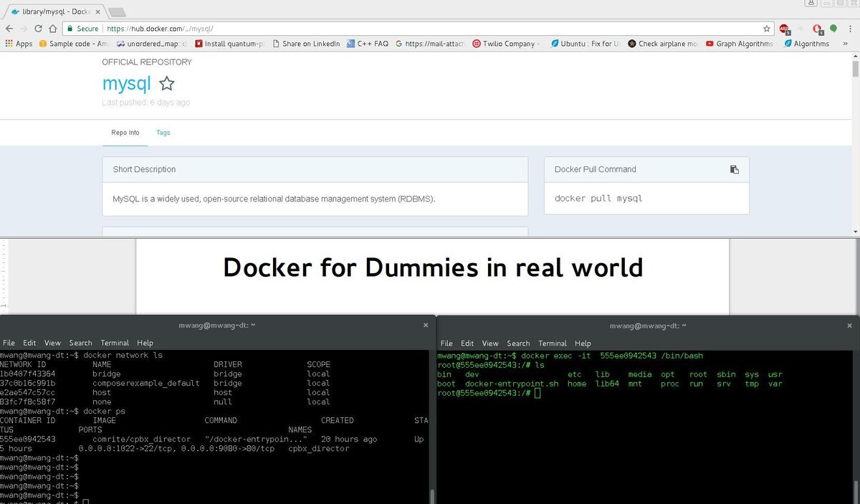Click container ID 555ee0942543 in docker ps
This screenshot has height=504, width=860.
[x=28, y=439]
